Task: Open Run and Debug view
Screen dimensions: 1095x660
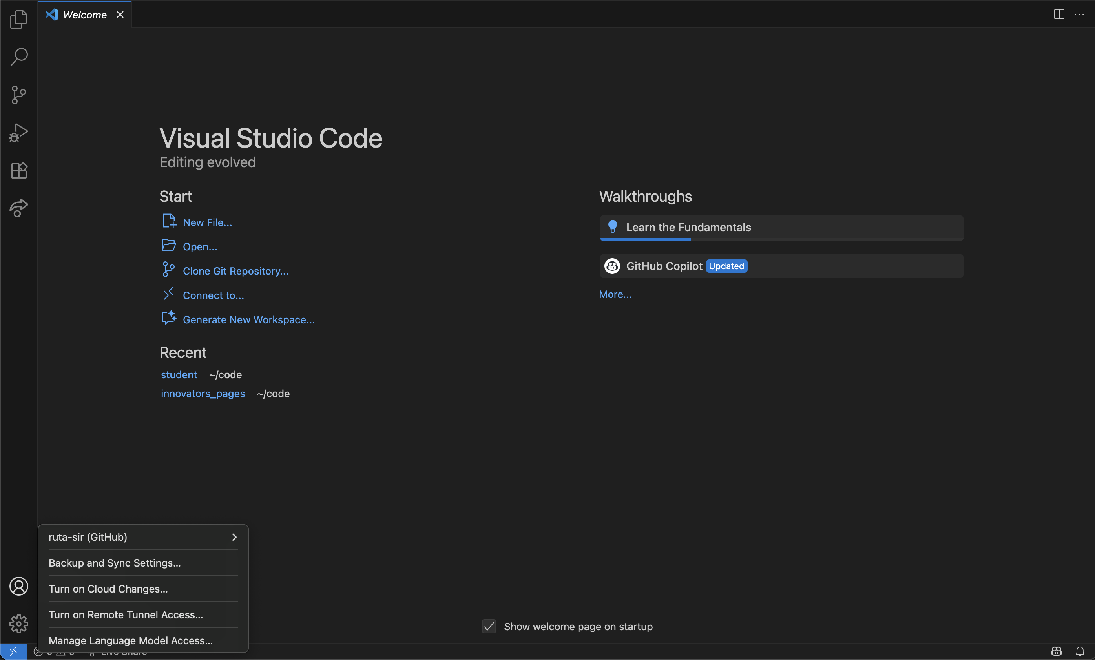Action: point(19,133)
